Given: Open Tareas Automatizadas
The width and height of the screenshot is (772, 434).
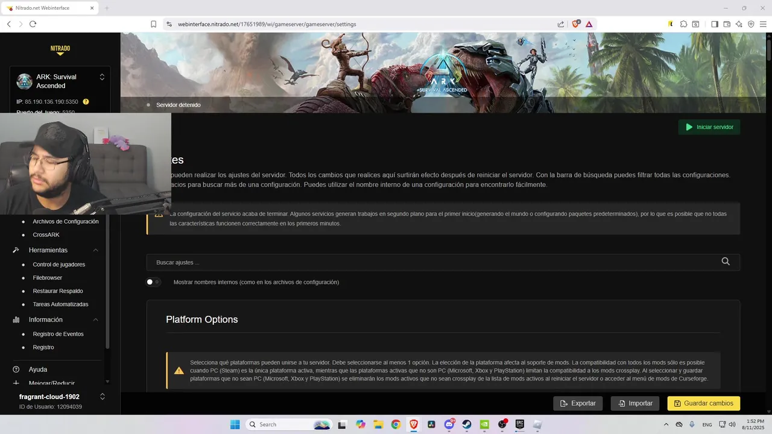Looking at the screenshot, I should 60,304.
